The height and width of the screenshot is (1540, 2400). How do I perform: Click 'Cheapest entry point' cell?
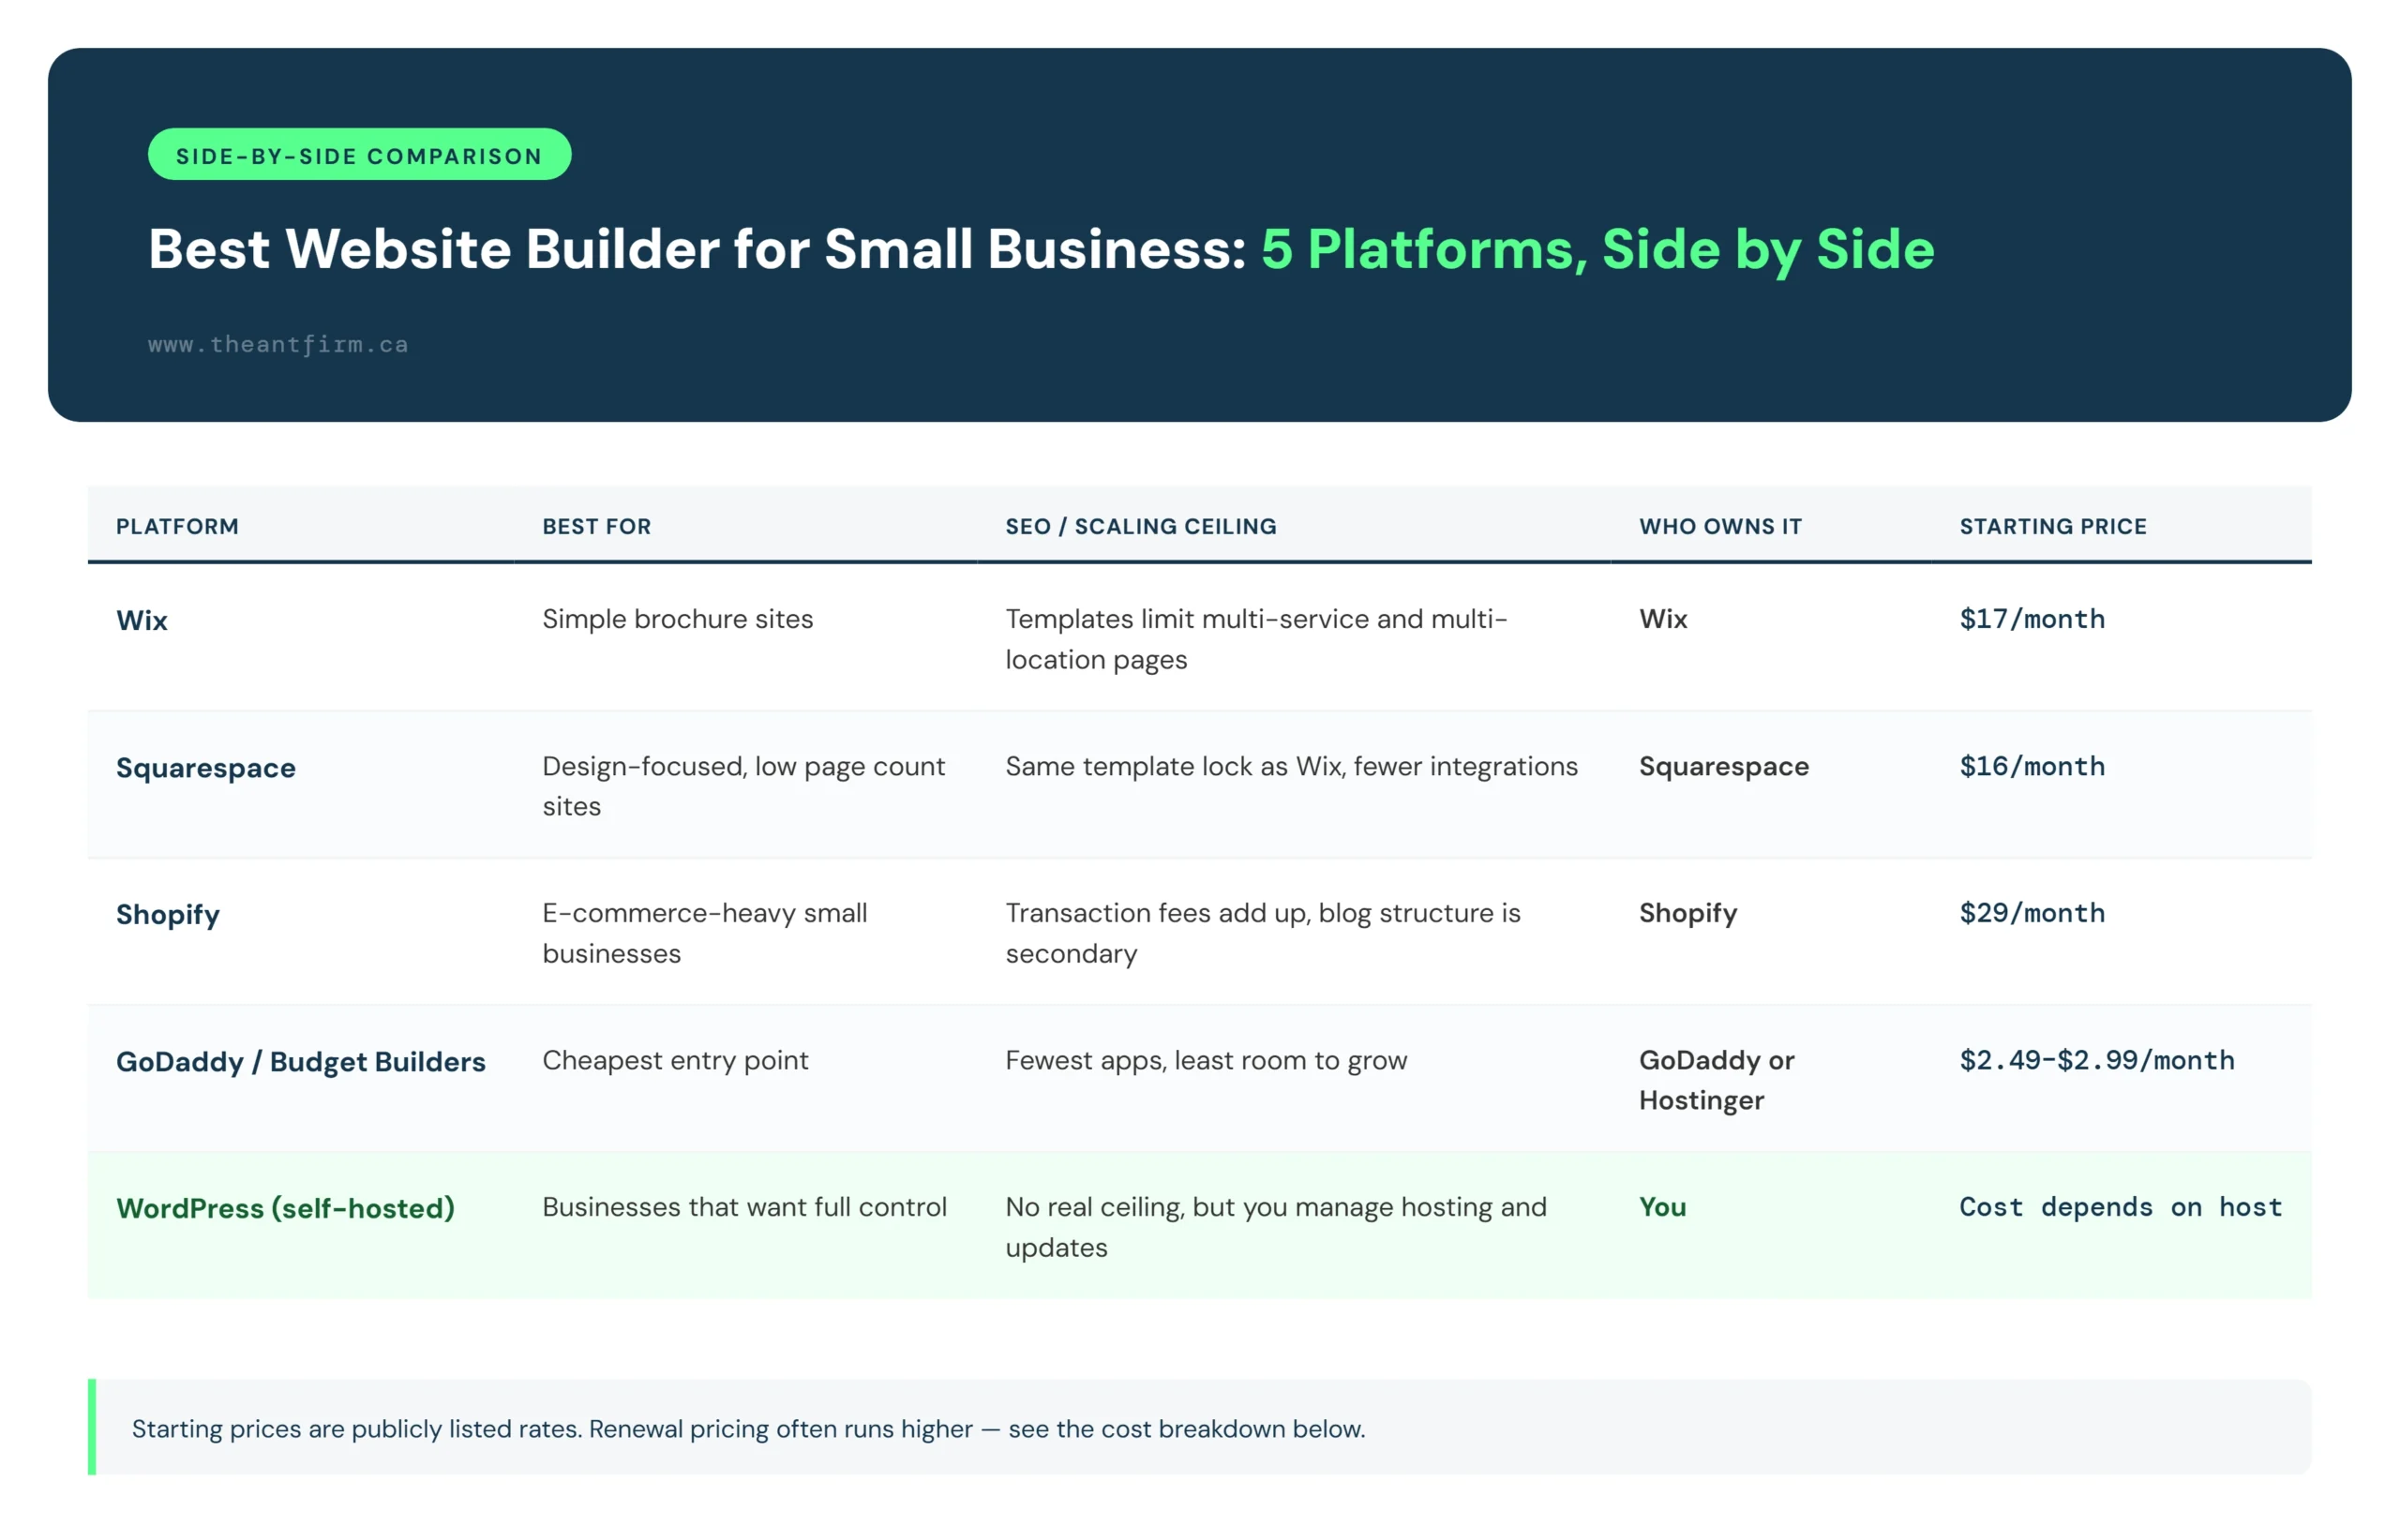pyautogui.click(x=675, y=1060)
